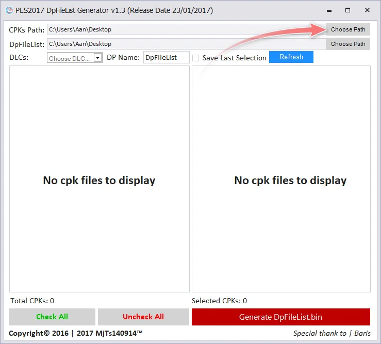Click Generate DpFileList.bin button
The image size is (381, 344).
pos(281,317)
